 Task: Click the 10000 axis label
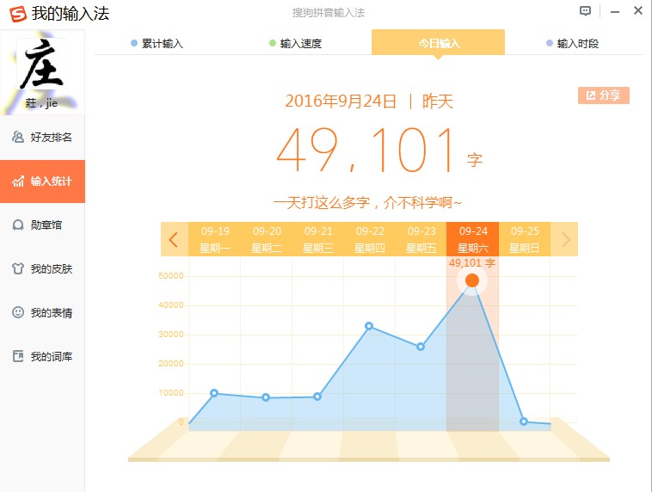171,393
